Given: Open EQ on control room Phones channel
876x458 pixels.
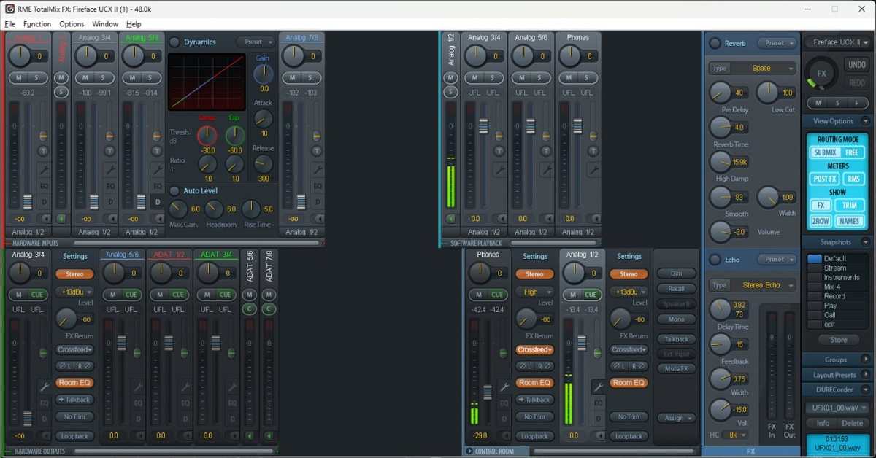Looking at the screenshot, I should point(503,403).
